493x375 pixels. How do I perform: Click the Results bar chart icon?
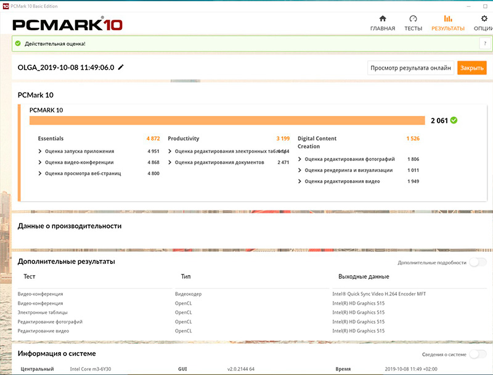point(448,19)
